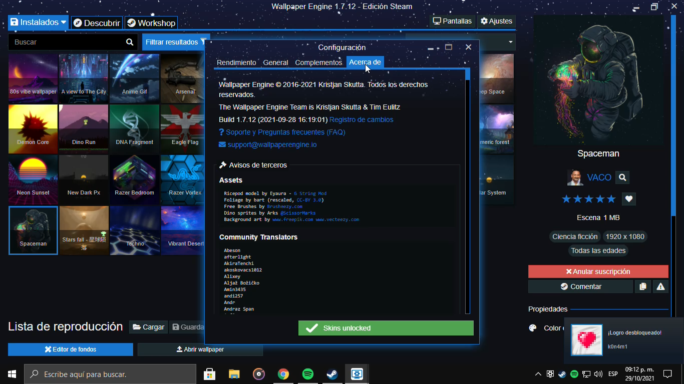
Task: Open the Rendimiento tab in Configuración
Action: coord(236,62)
